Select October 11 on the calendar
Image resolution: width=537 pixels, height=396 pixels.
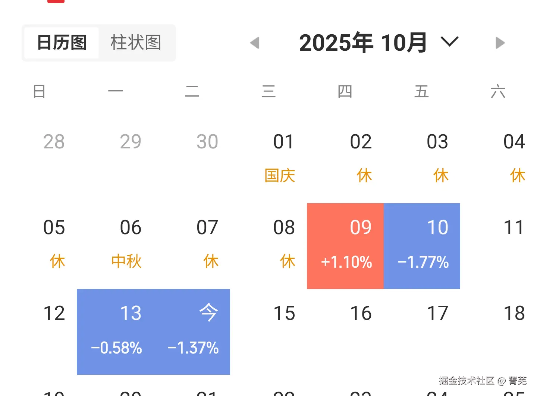(x=514, y=228)
